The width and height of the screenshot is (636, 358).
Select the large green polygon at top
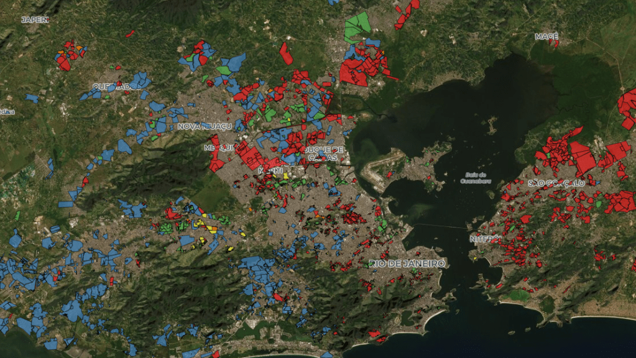357,26
